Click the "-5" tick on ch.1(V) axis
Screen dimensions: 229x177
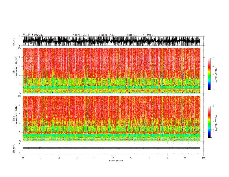pos(20,46)
